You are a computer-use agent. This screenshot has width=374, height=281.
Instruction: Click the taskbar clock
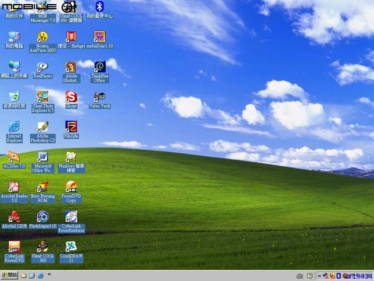point(360,276)
